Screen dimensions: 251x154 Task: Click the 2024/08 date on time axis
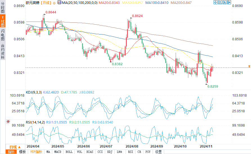pyautogui.click(x=132, y=146)
